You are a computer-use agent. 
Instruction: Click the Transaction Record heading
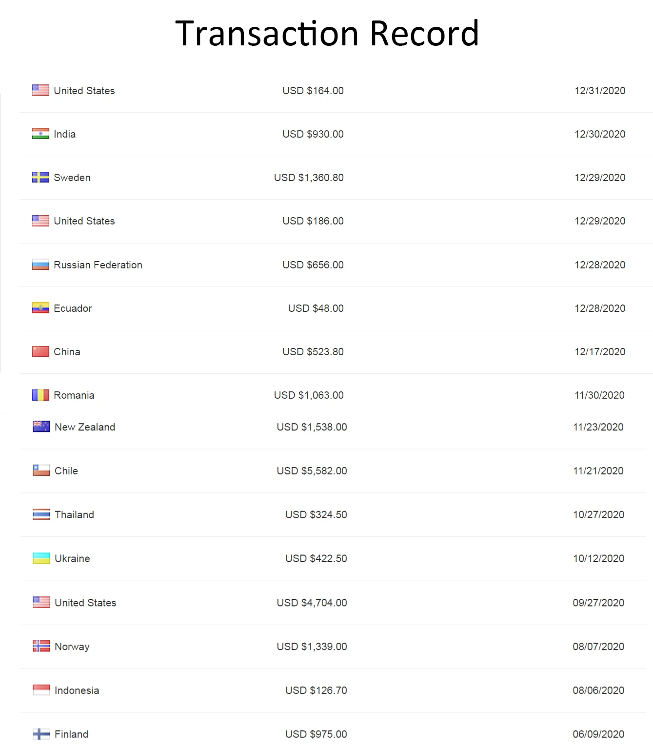327,33
